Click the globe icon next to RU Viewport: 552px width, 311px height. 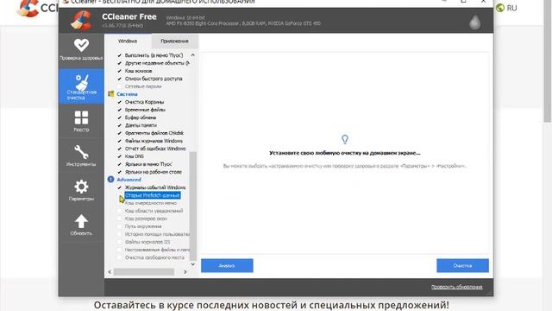[500, 8]
